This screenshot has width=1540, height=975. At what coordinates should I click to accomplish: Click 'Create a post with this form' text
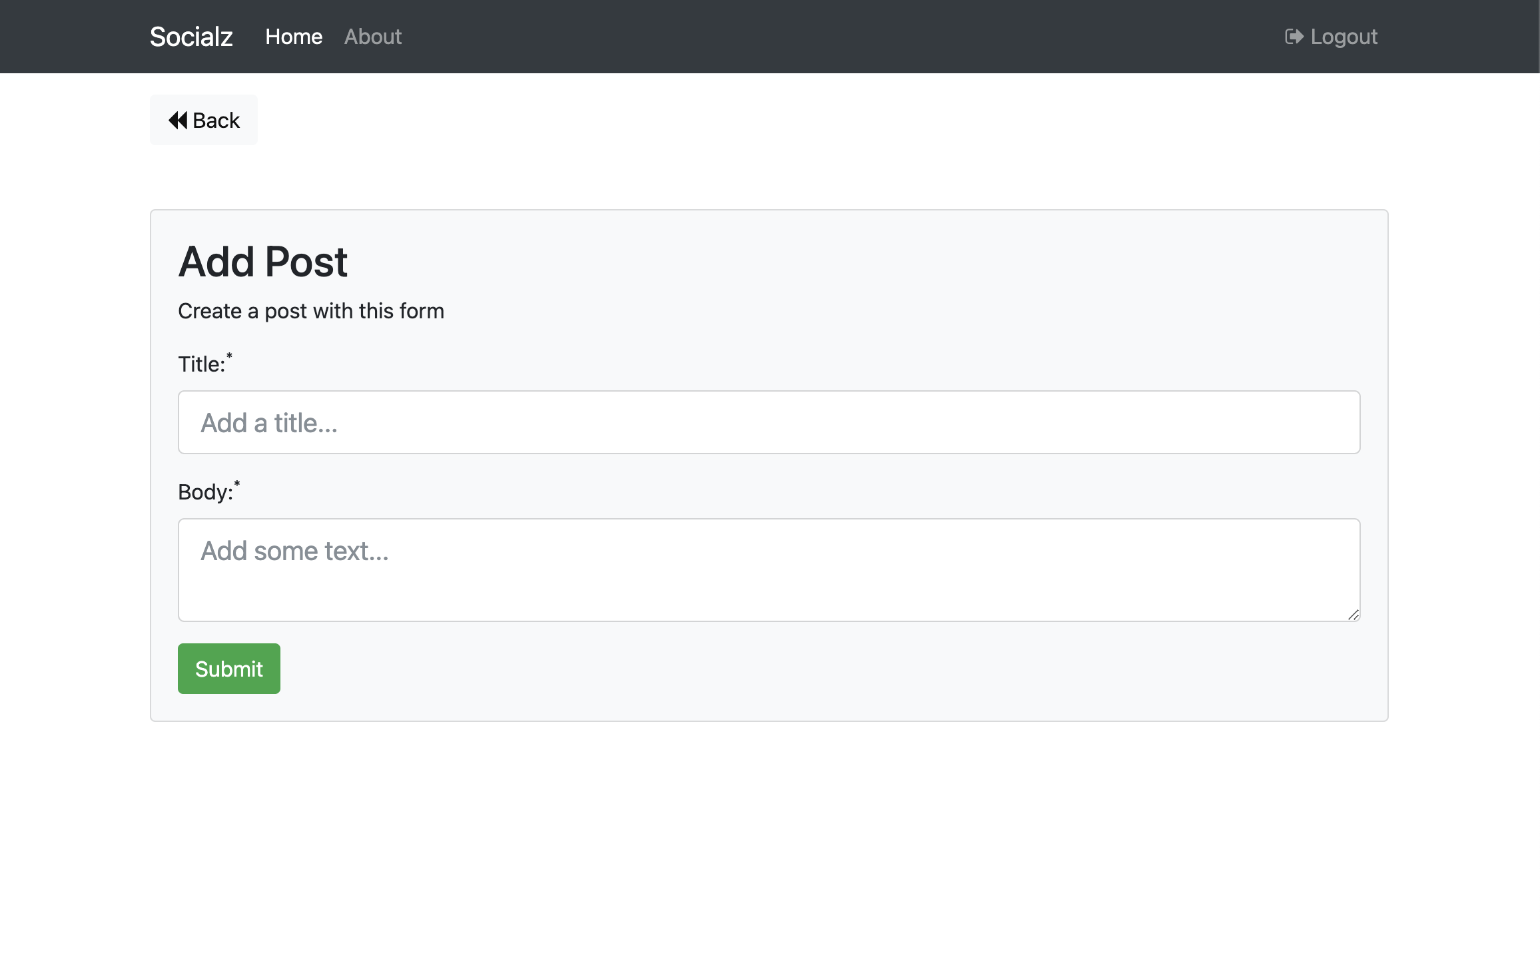pyautogui.click(x=310, y=311)
